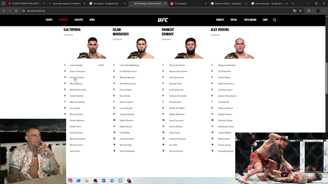Close the Instagram tab
The height and width of the screenshot is (184, 328).
click(206, 4)
